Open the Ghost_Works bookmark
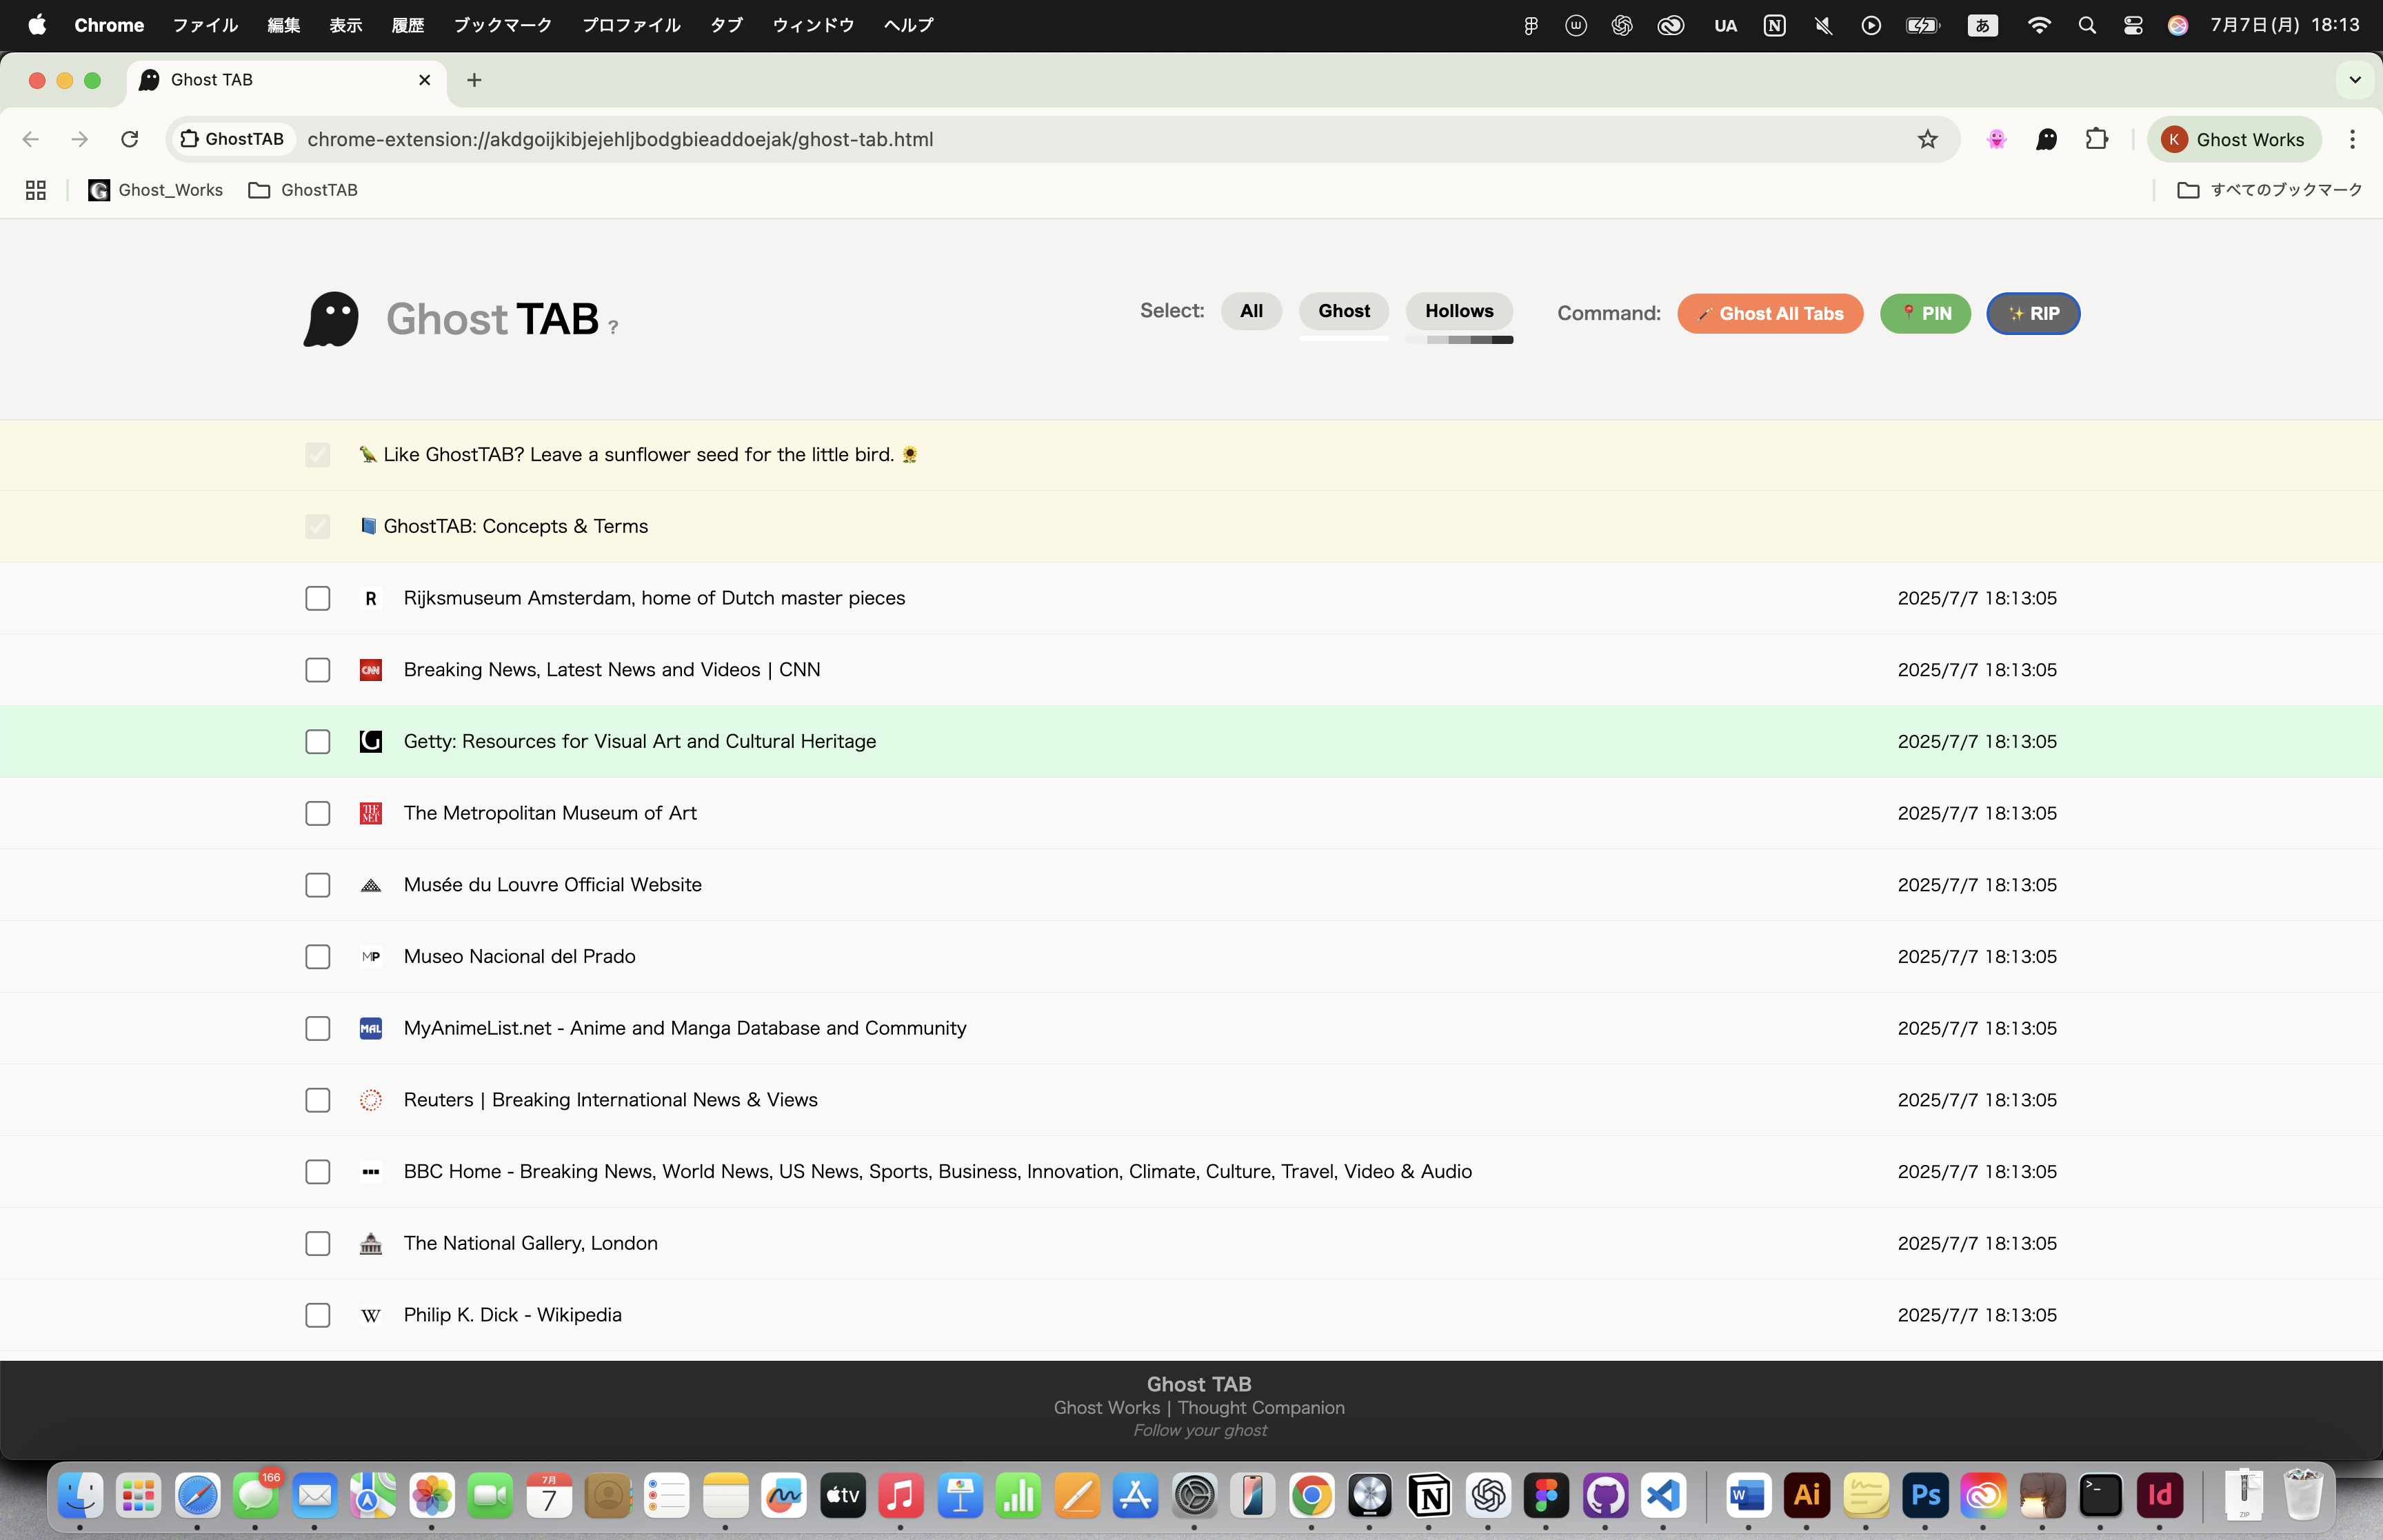2383x1540 pixels. pyautogui.click(x=155, y=190)
